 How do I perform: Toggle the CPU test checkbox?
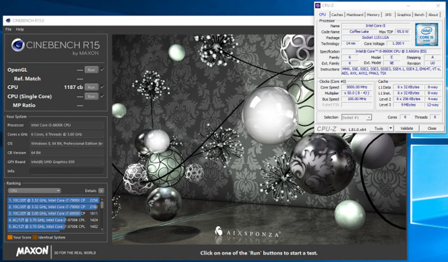102,86
